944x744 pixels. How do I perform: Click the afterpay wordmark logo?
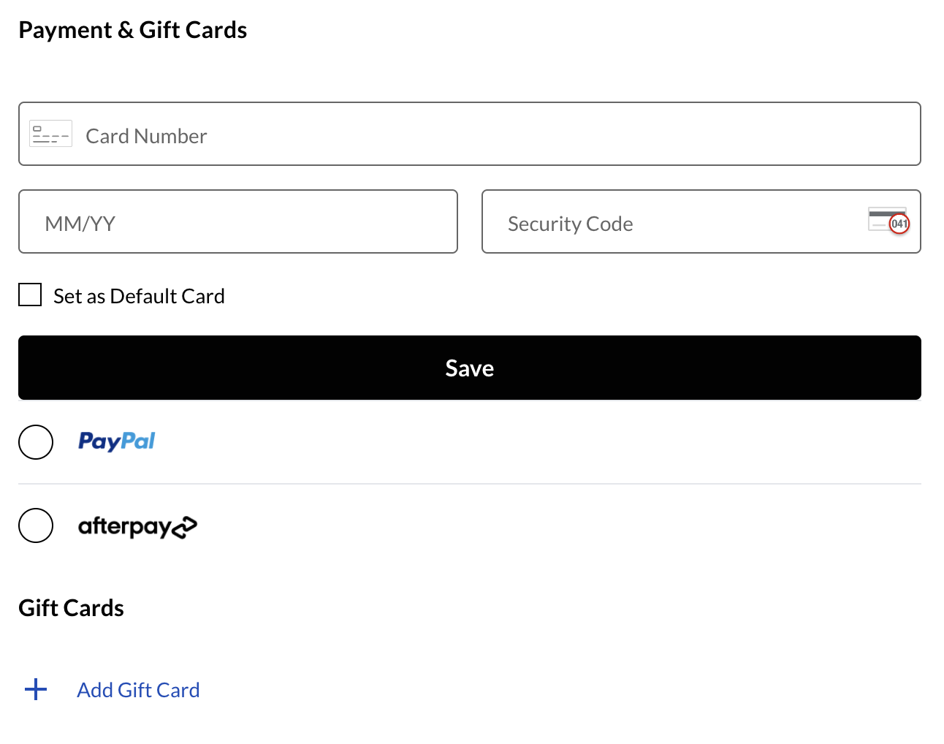pos(124,526)
